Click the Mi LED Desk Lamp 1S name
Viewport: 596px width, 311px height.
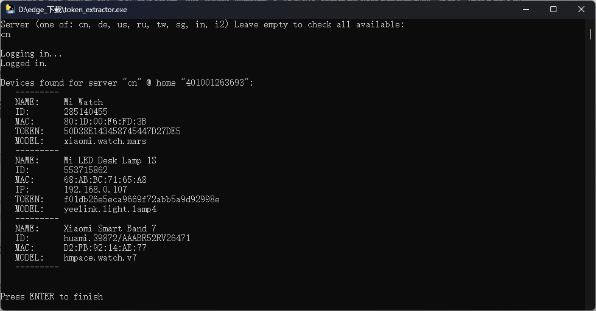coord(110,160)
